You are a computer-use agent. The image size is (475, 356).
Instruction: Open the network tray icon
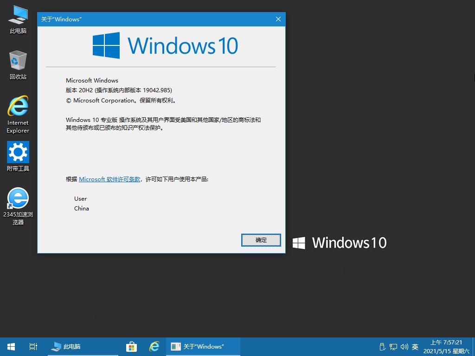click(393, 347)
